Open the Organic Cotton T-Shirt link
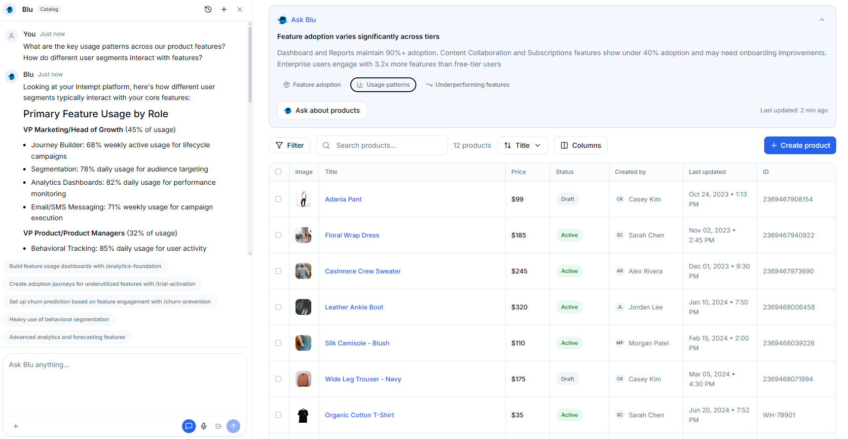Screen dimensions: 848x439 click(x=360, y=415)
